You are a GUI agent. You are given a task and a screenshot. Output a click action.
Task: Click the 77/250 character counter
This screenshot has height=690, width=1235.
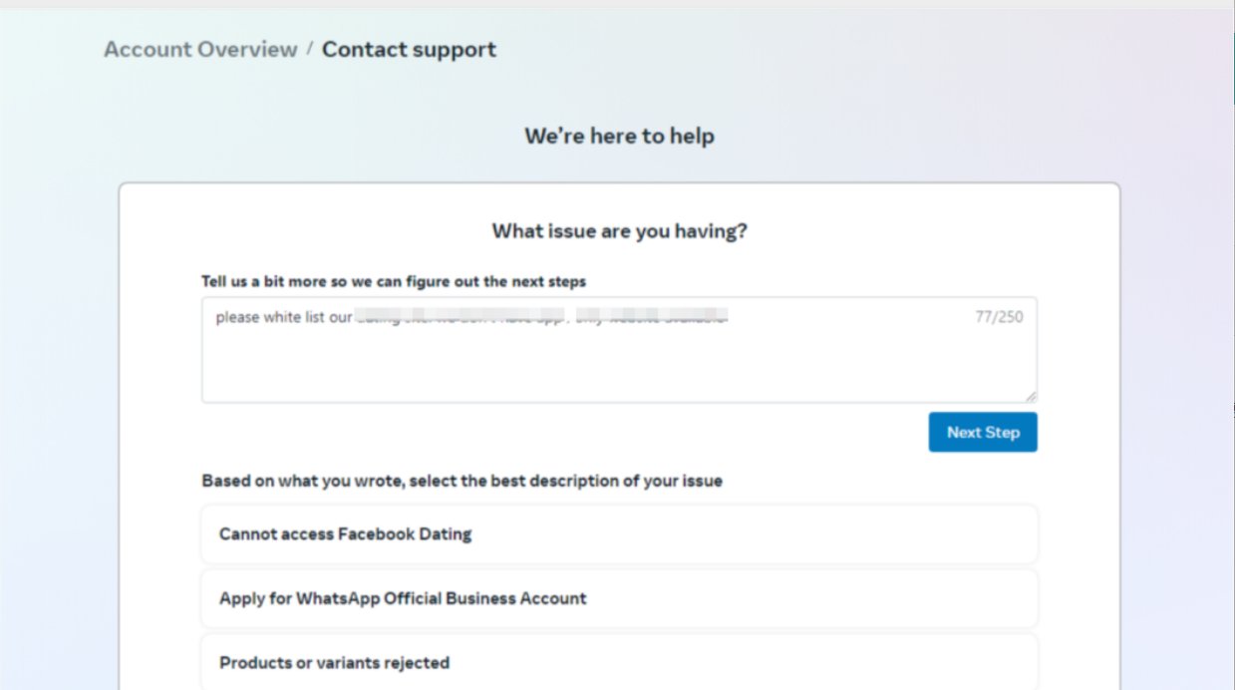point(999,317)
